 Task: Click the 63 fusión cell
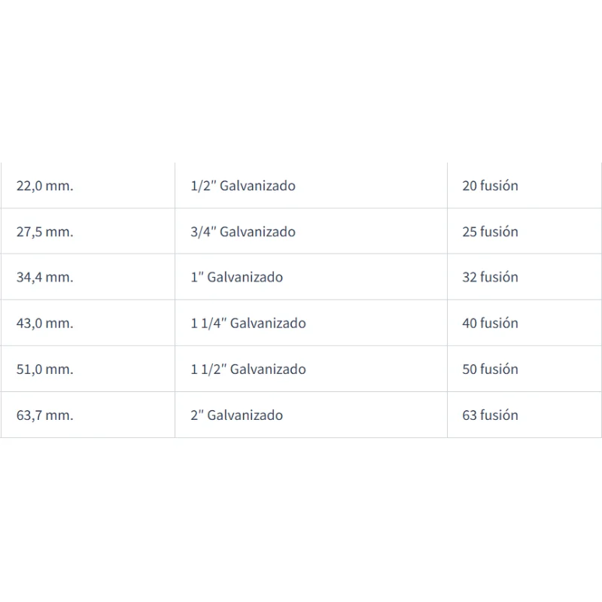coord(524,415)
